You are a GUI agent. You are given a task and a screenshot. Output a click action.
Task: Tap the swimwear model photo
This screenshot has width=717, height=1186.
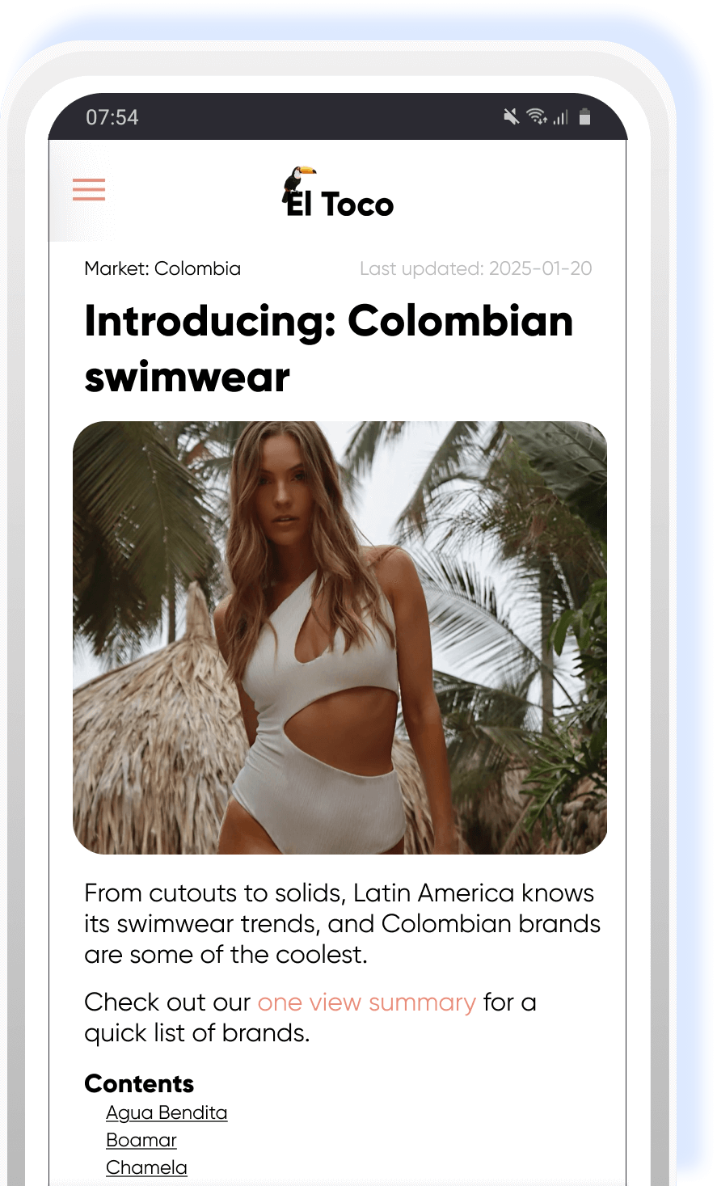pos(340,638)
